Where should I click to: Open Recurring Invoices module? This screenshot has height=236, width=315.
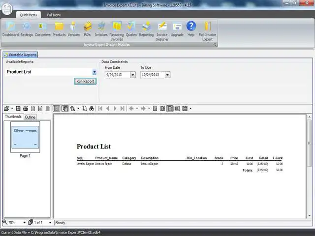(117, 31)
